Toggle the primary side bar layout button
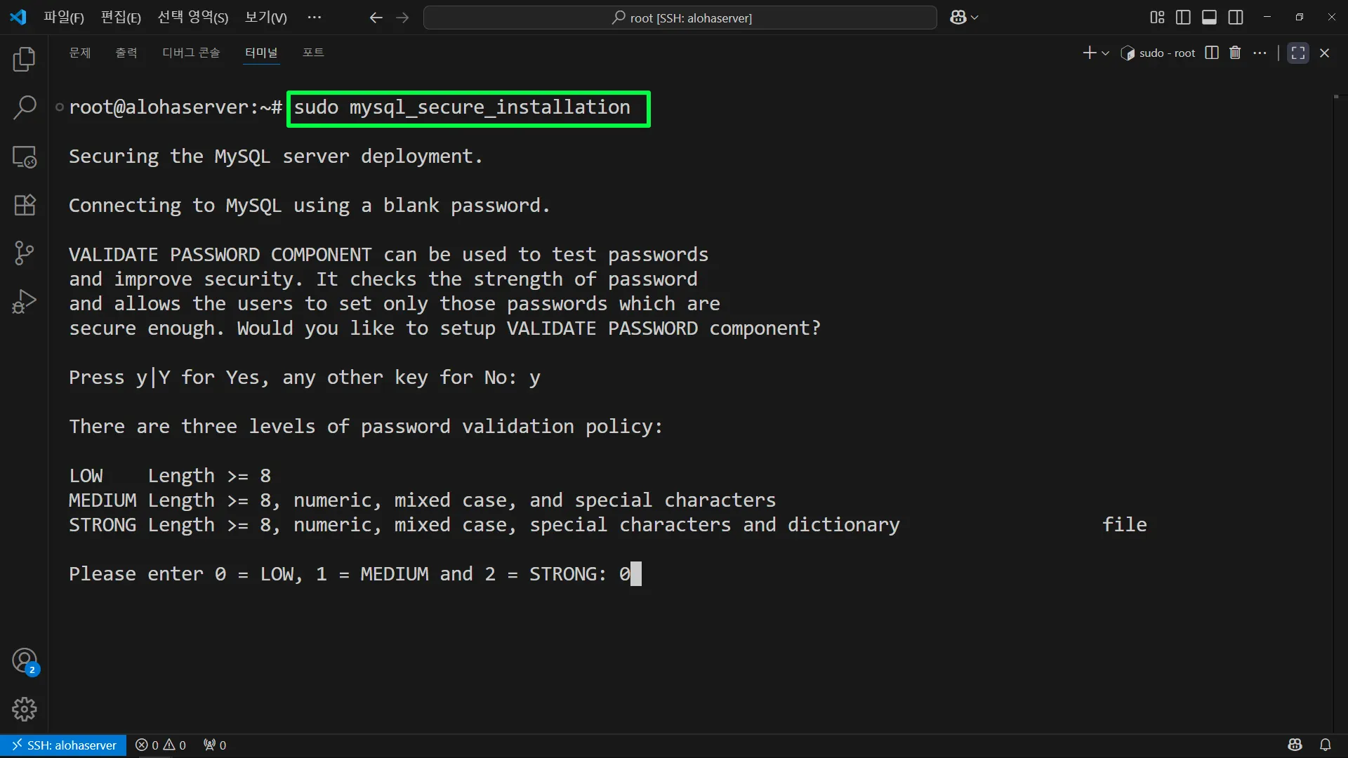Image resolution: width=1348 pixels, height=758 pixels. click(x=1183, y=18)
